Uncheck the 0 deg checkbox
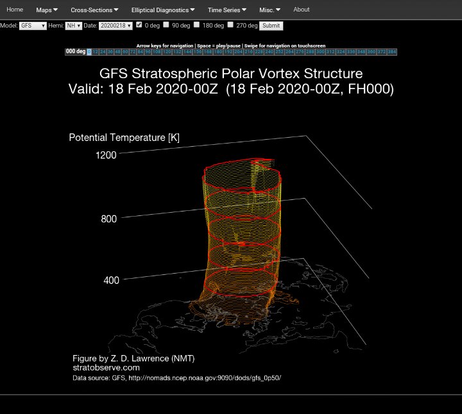The image size is (462, 414). pyautogui.click(x=139, y=25)
